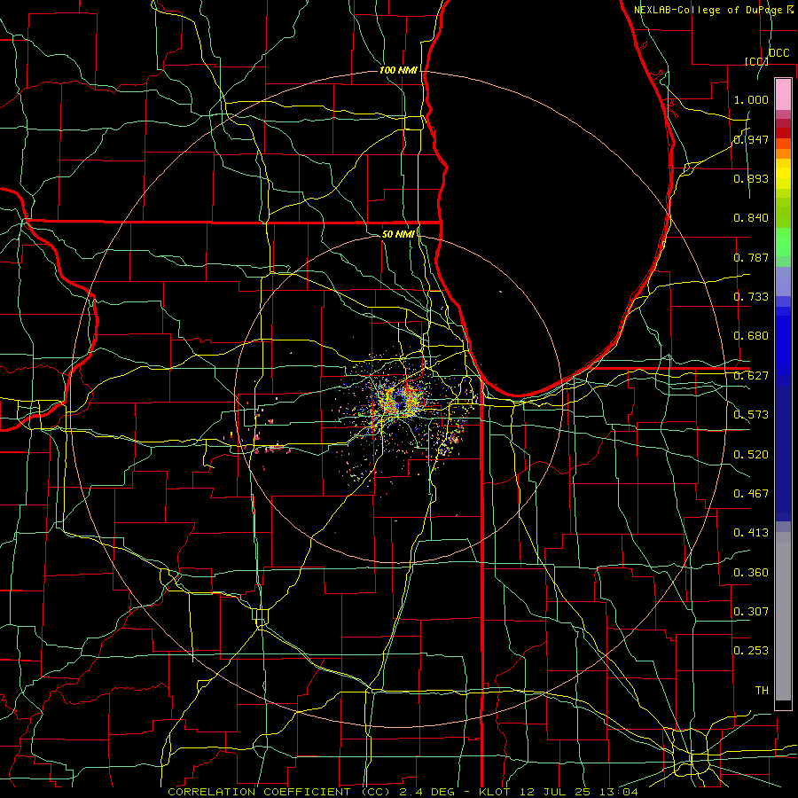This screenshot has height=798, width=798.
Task: Select the bright blue segment of the color scale
Action: (x=783, y=346)
